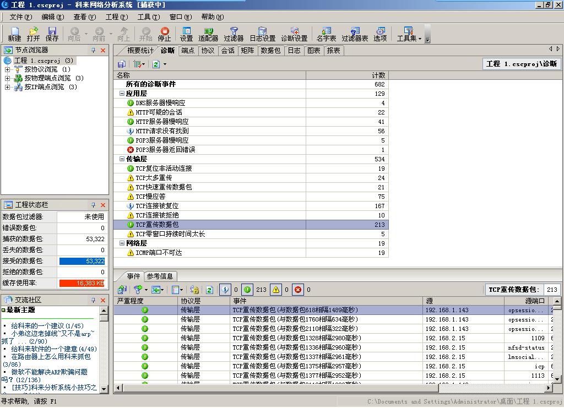Click the 停止 (Stop capture) toolbar icon
Image resolution: width=564 pixels, height=408 pixels.
point(165,32)
